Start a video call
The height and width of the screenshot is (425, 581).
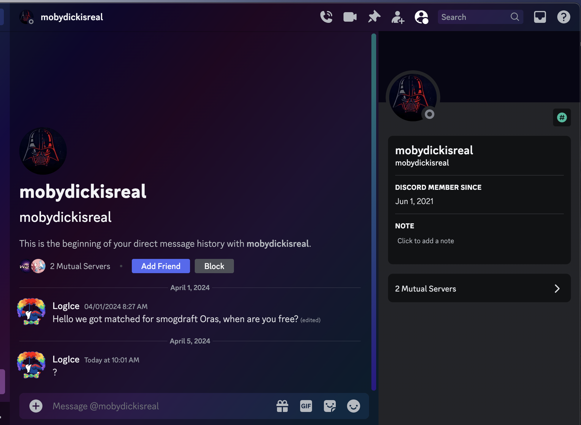tap(350, 17)
